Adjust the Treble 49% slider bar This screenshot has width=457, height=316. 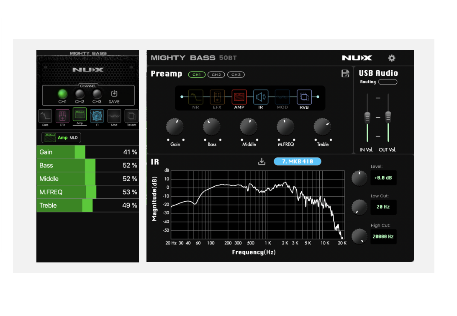pyautogui.click(x=88, y=206)
